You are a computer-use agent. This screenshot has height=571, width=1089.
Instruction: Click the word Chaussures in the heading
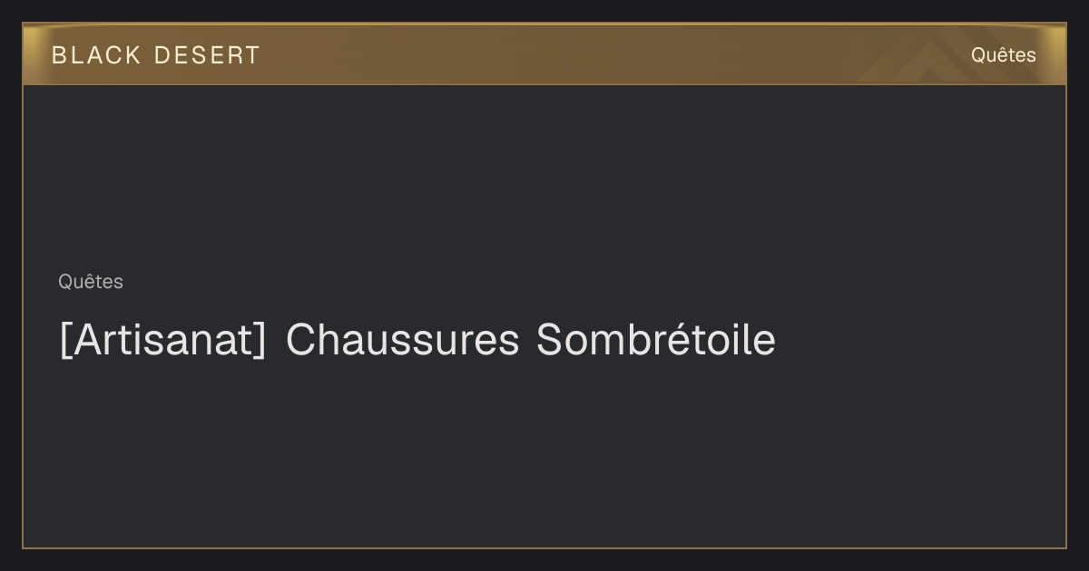(x=403, y=340)
